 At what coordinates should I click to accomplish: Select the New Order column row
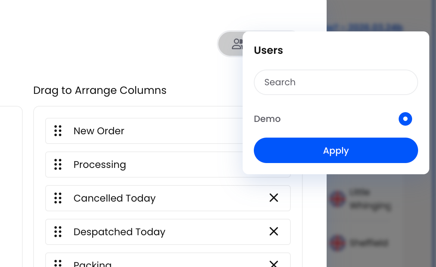[144, 131]
